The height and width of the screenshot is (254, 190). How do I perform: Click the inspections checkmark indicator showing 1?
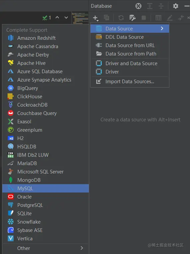tap(47, 17)
